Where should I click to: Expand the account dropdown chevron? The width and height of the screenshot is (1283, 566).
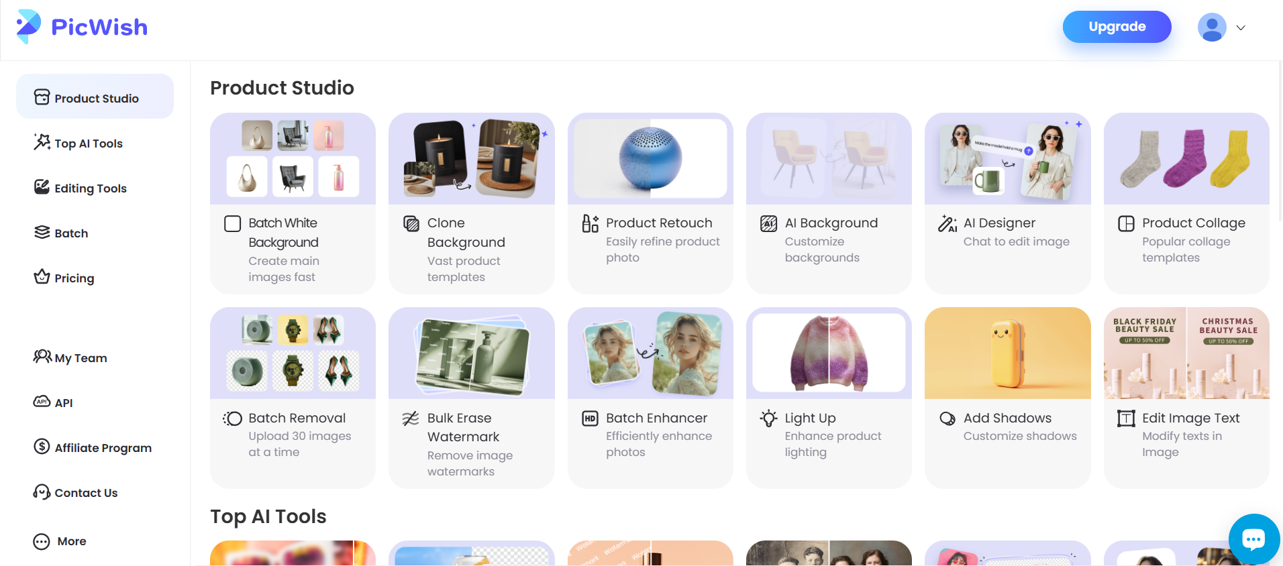click(1241, 27)
